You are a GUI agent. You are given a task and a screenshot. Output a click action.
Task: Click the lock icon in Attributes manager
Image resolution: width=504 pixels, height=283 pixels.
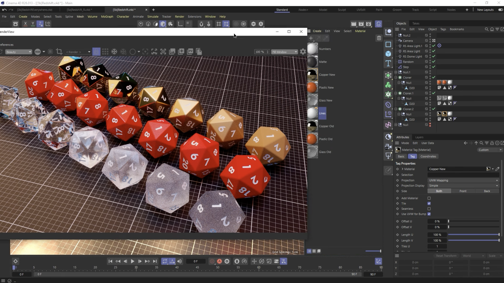[492, 143]
